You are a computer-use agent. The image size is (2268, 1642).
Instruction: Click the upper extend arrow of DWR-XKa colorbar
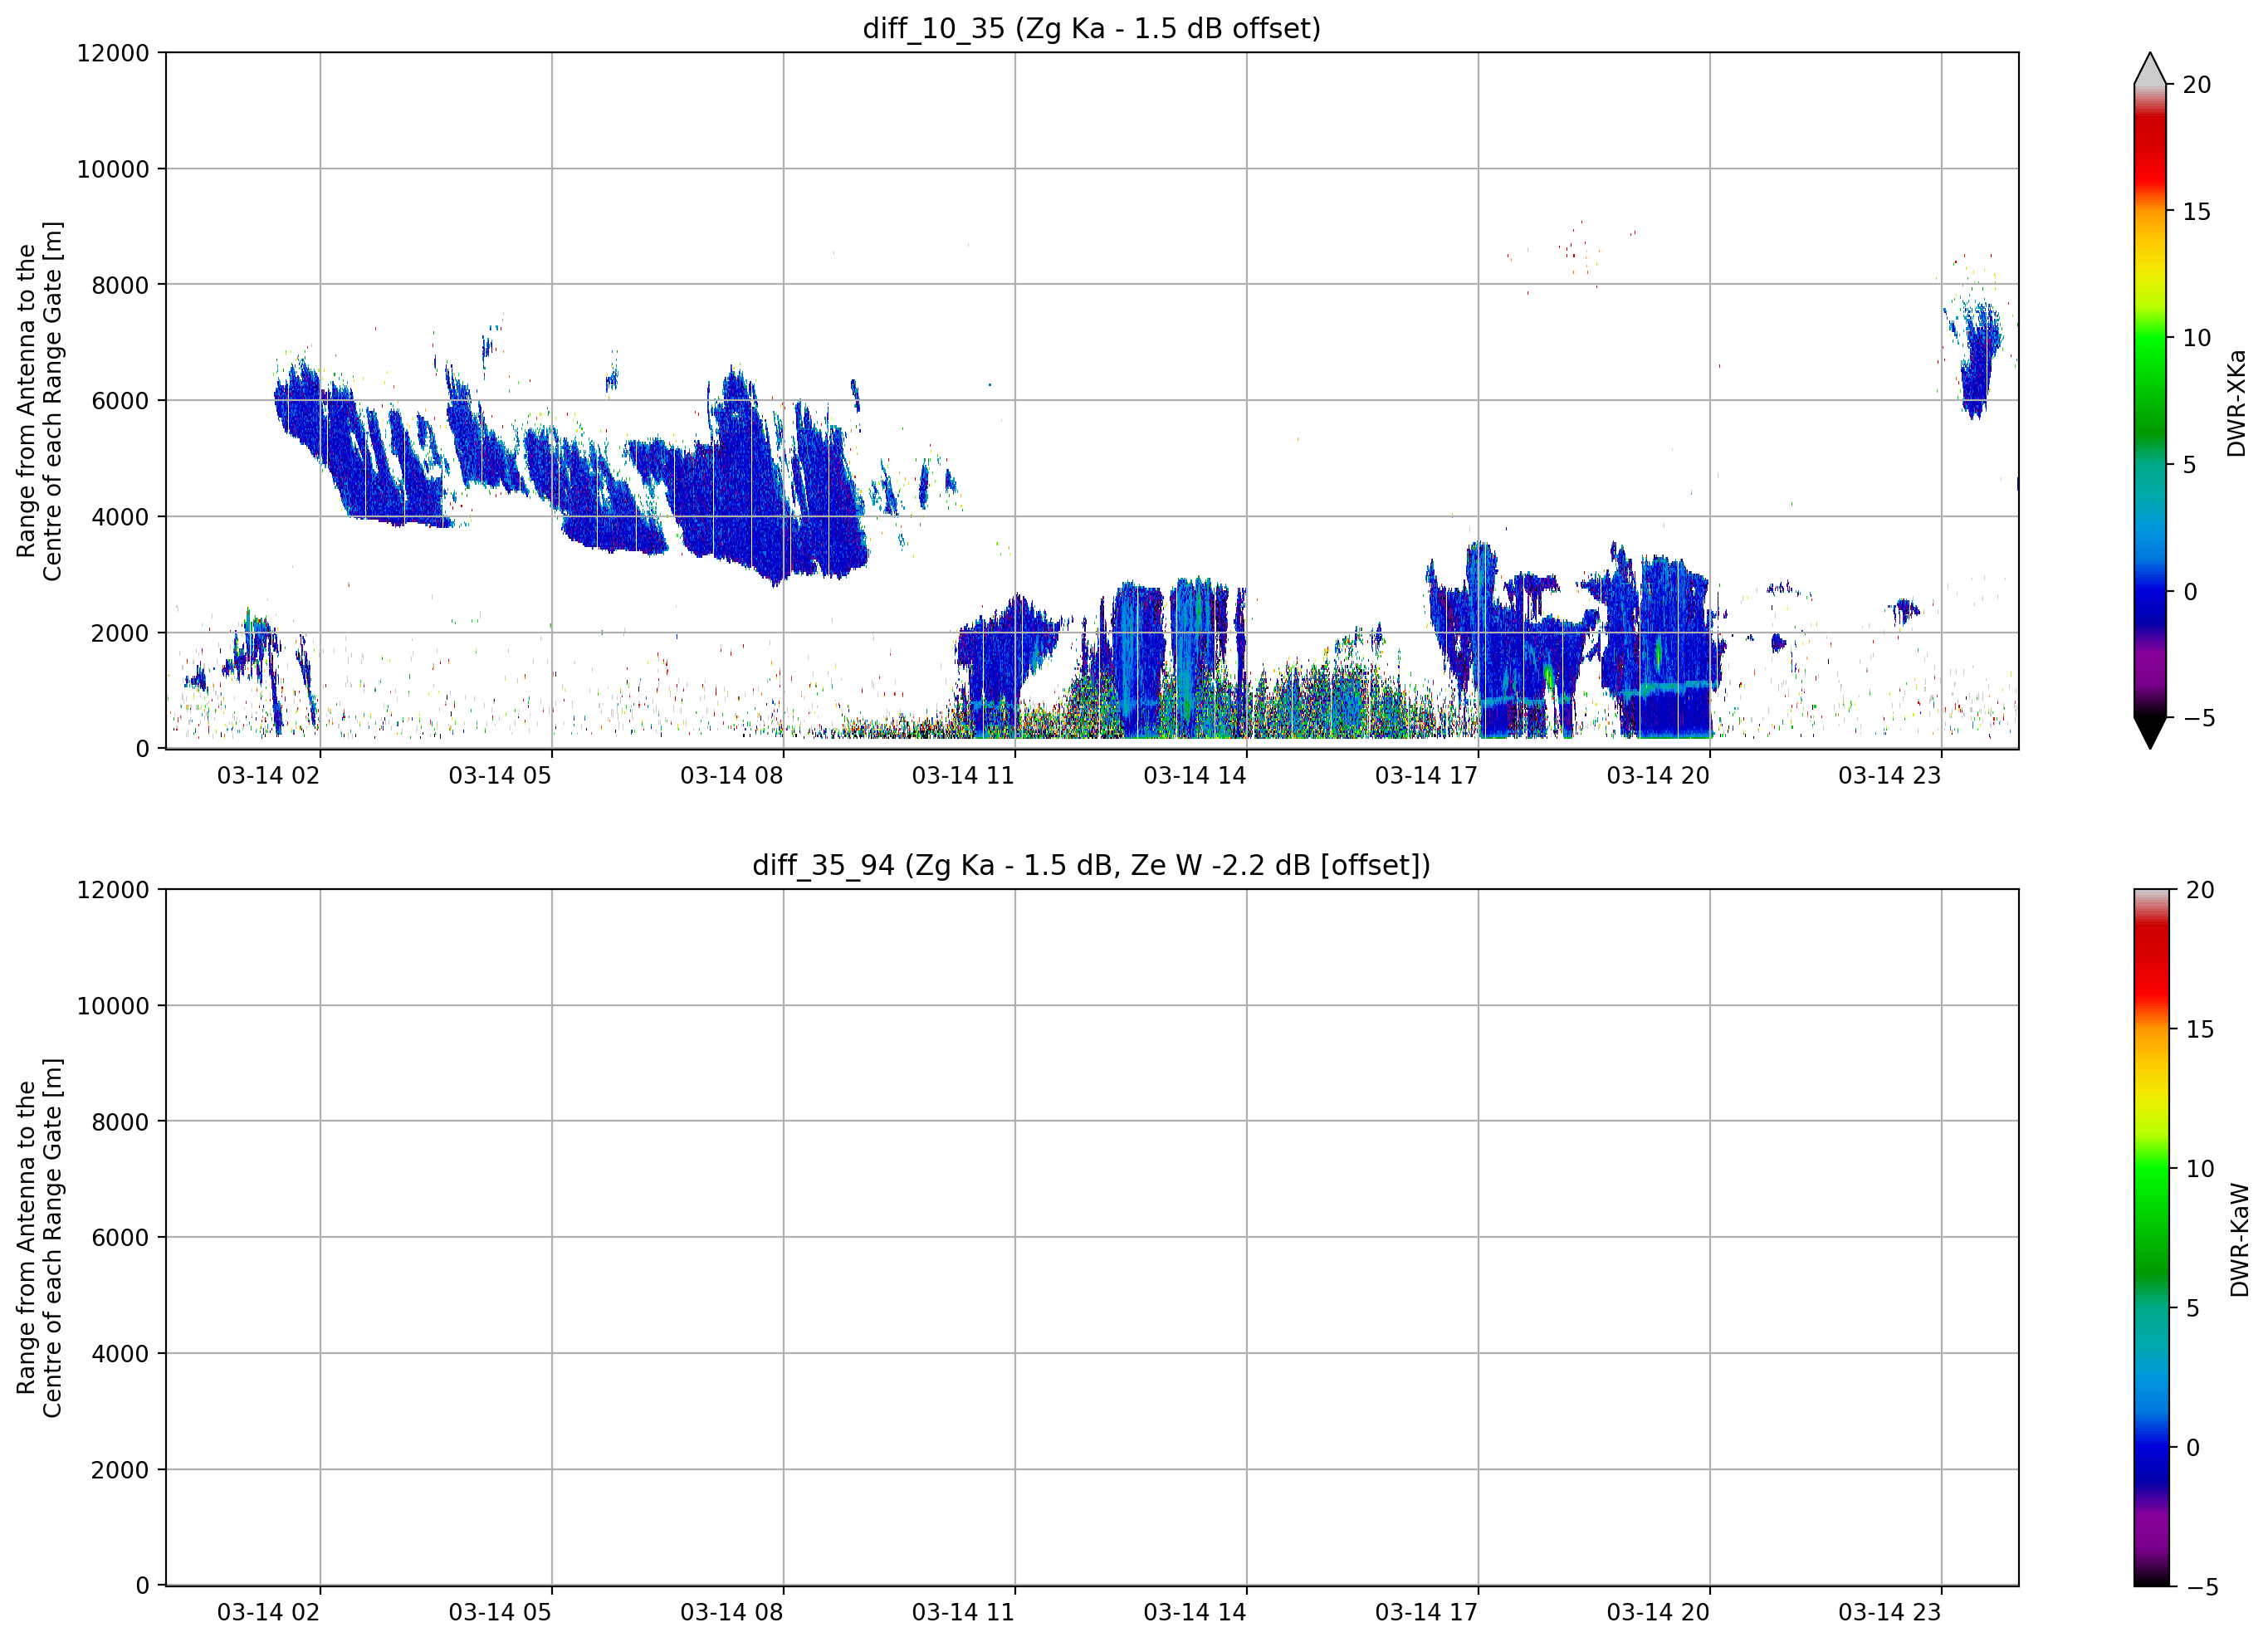[2149, 69]
